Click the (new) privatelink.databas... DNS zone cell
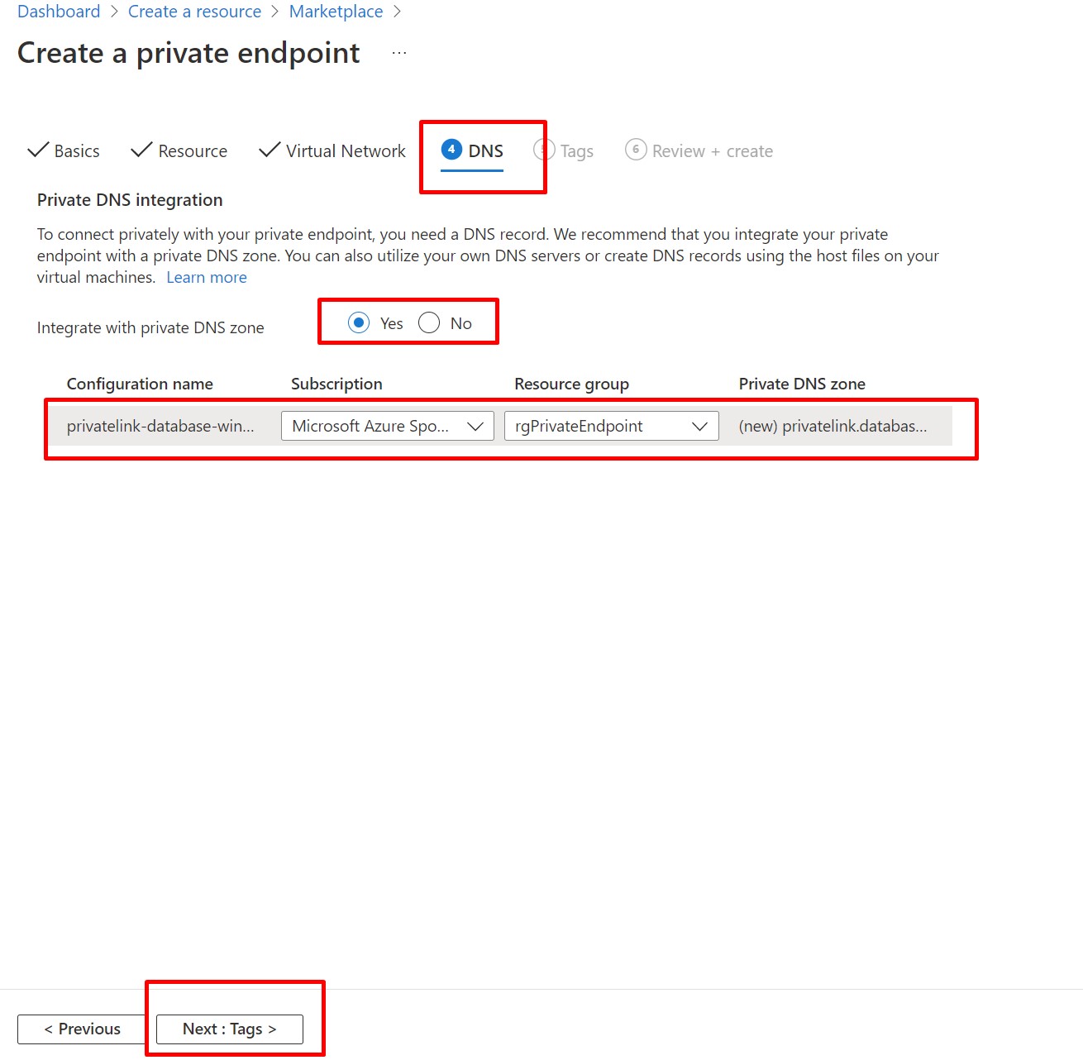This screenshot has width=1083, height=1060. pyautogui.click(x=833, y=426)
